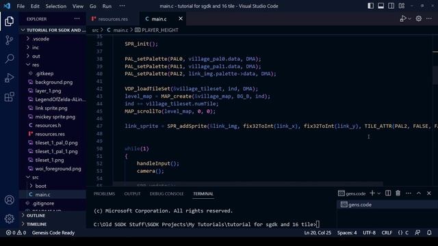Select gens.code terminal in list
This screenshot has height=246, width=438.
point(387,204)
